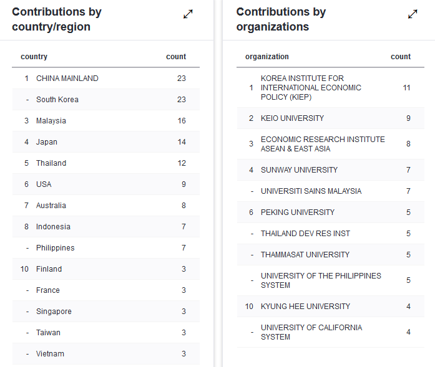Viewport: 435px width, 367px height.
Task: Expand the Contributions by organizations panel
Action: (413, 14)
